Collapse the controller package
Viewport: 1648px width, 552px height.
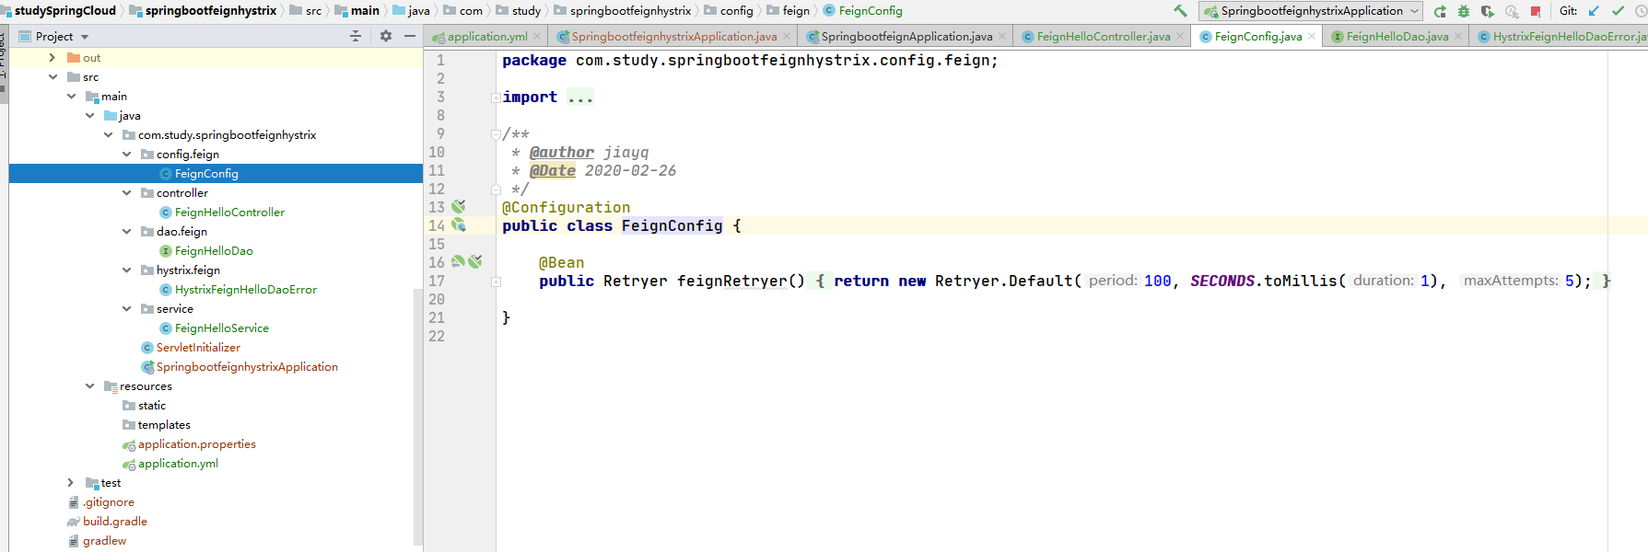tap(126, 192)
